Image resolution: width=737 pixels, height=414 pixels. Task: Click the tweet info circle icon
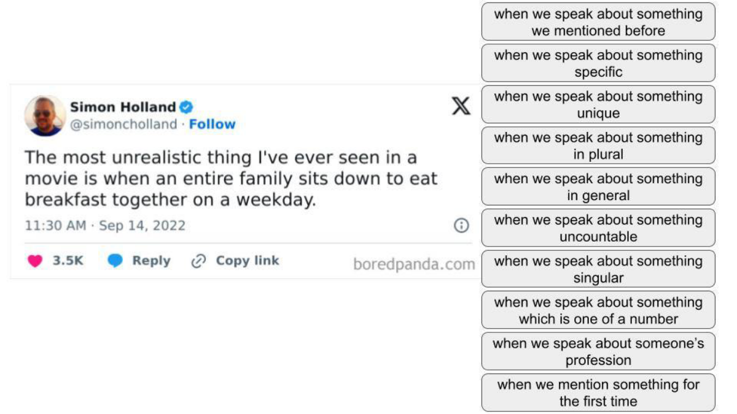461,225
